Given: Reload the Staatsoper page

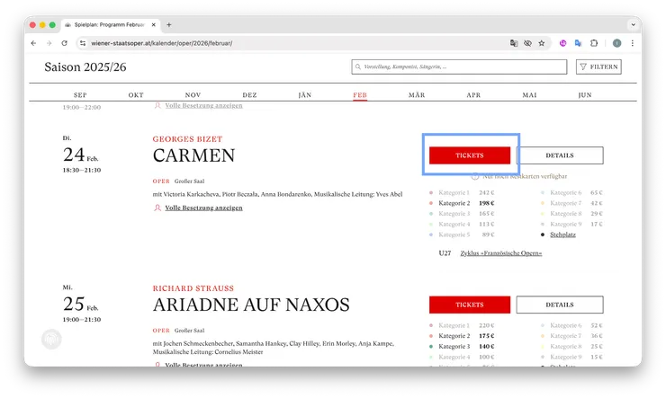Looking at the screenshot, I should [64, 43].
